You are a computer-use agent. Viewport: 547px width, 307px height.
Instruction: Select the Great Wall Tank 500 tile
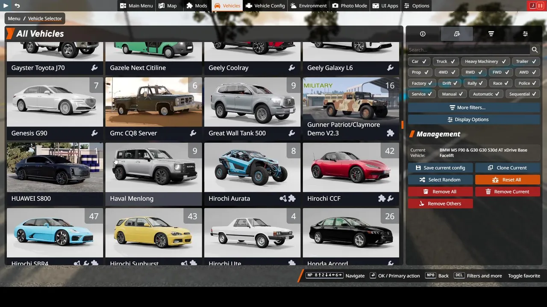(252, 109)
